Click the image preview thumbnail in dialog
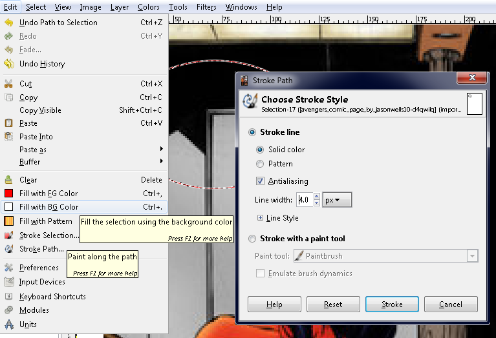This screenshot has height=338, width=496. [475, 103]
